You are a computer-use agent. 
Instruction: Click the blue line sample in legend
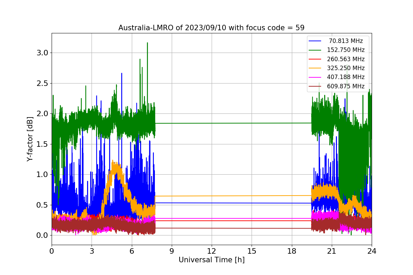click(x=315, y=41)
